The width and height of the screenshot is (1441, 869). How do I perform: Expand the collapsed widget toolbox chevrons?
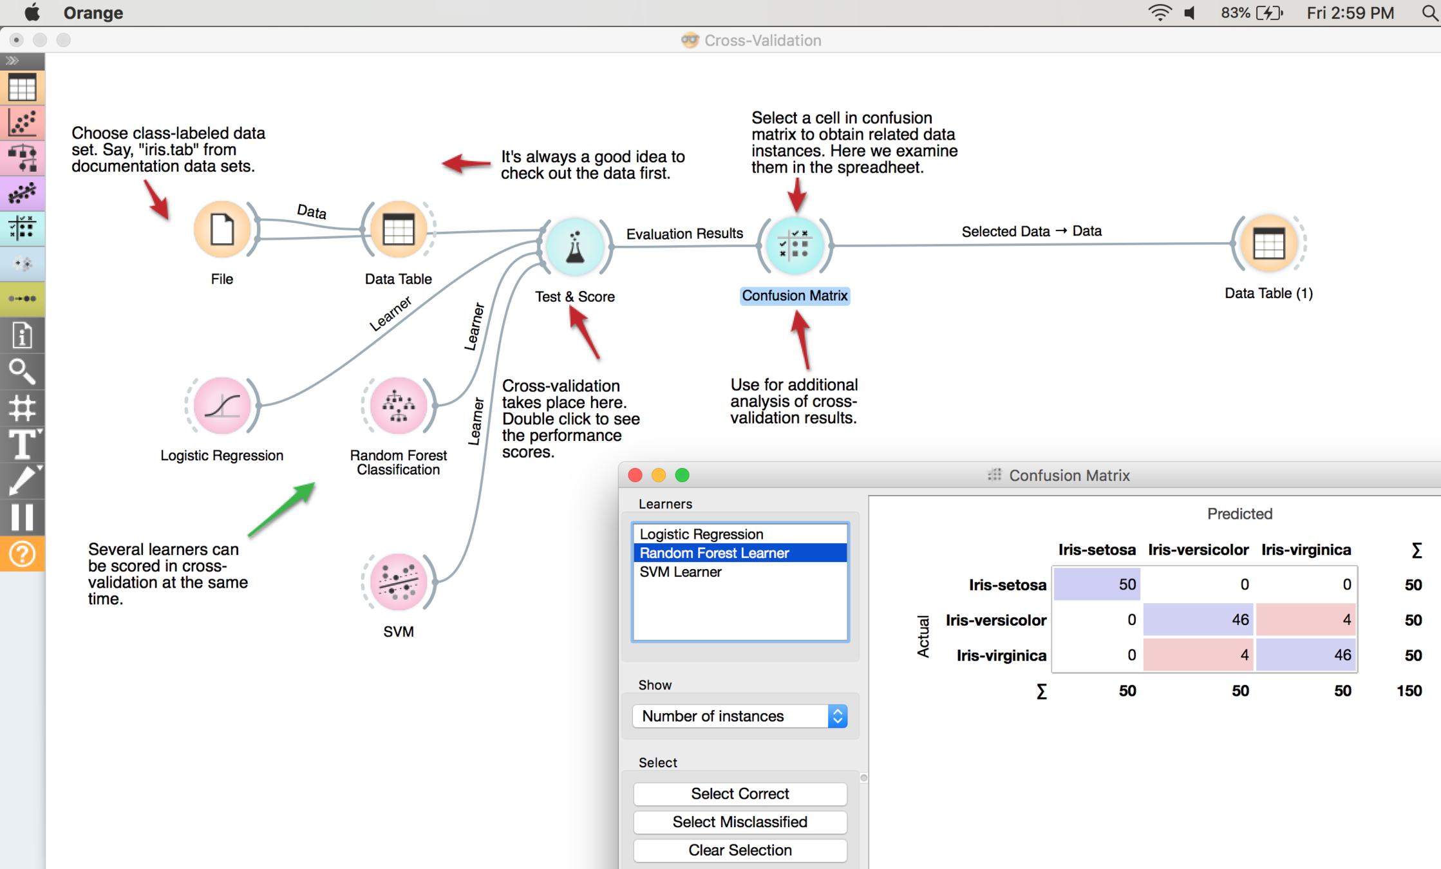click(x=12, y=61)
